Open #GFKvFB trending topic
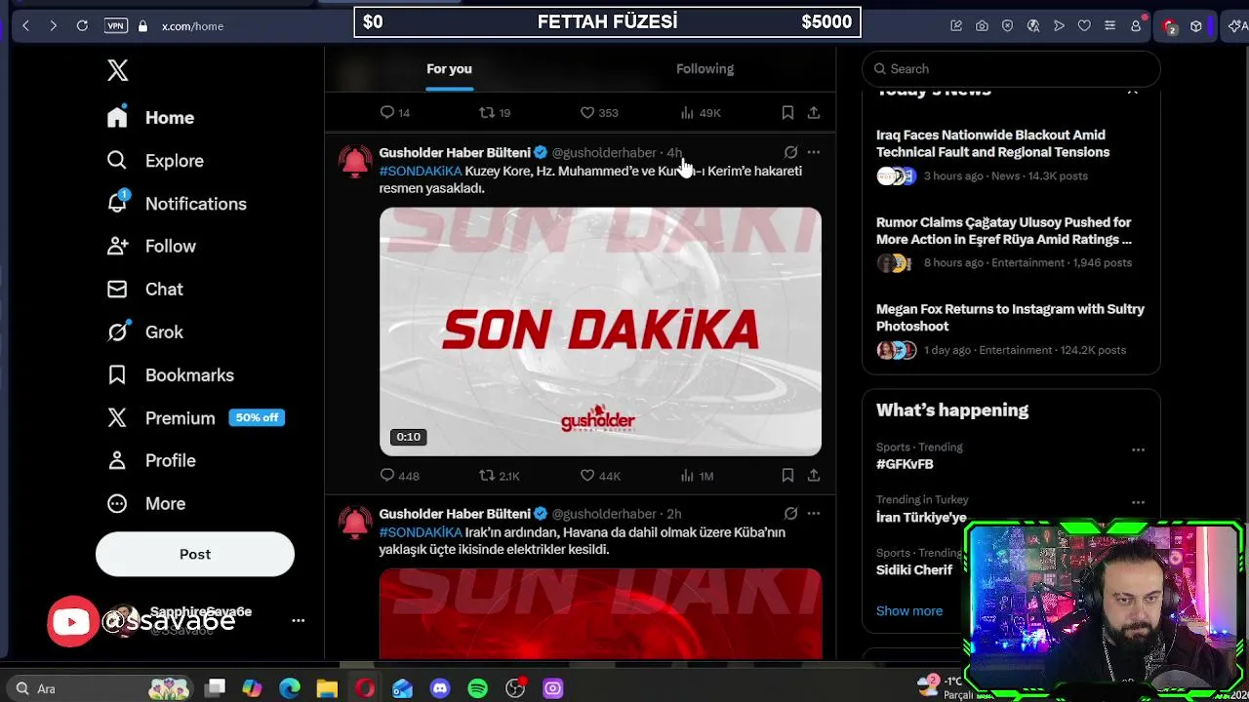This screenshot has width=1249, height=702. (905, 464)
